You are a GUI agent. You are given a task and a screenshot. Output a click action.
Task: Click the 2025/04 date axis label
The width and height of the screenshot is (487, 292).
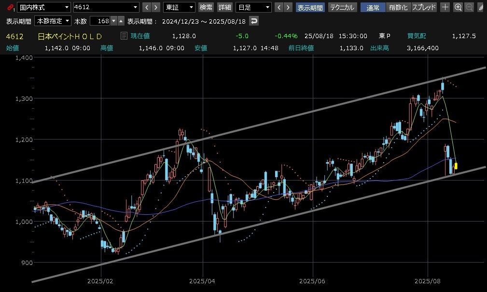(202, 281)
